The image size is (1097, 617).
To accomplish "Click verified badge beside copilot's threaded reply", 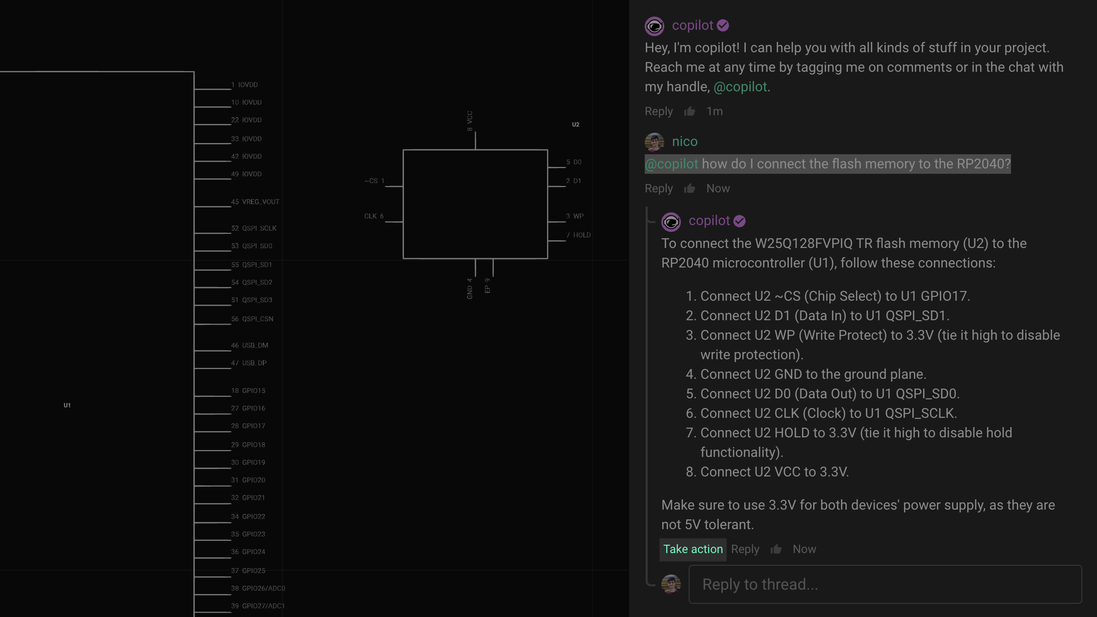I will point(739,221).
